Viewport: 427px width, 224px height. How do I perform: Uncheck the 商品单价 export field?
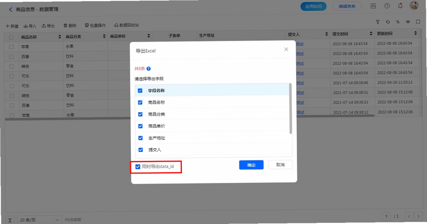[140, 126]
